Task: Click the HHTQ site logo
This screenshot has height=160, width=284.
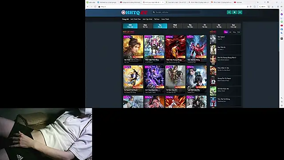Action: (134, 12)
